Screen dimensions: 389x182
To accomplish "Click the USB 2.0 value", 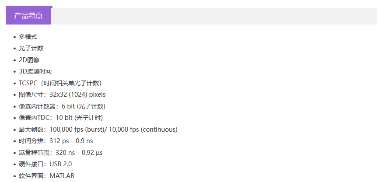I will coord(61,164).
